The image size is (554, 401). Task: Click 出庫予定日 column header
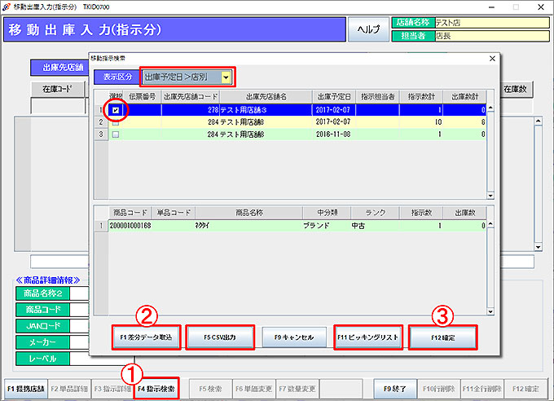point(334,97)
